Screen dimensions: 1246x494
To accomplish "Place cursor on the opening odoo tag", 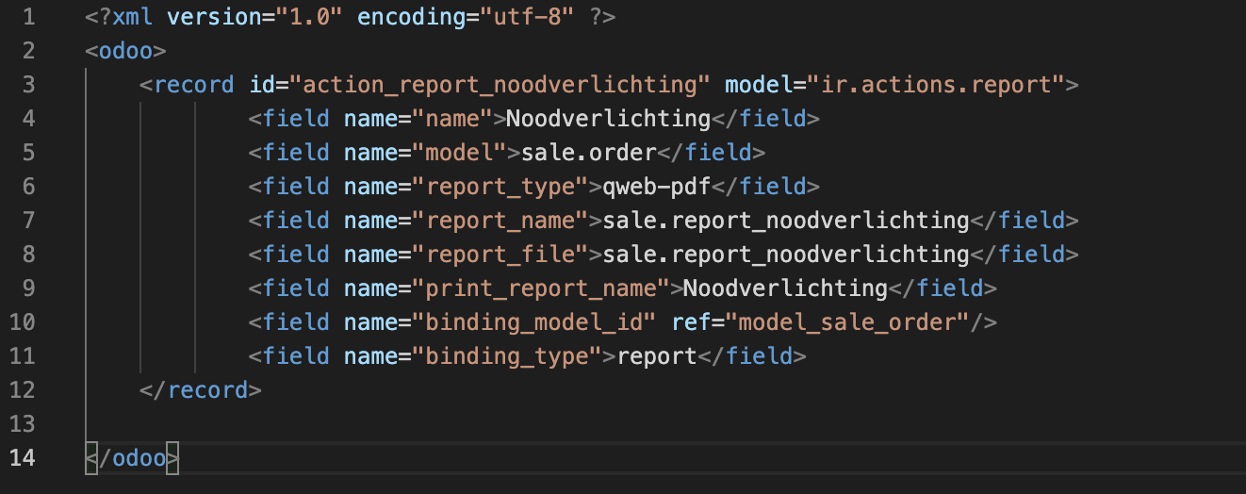I will 125,50.
